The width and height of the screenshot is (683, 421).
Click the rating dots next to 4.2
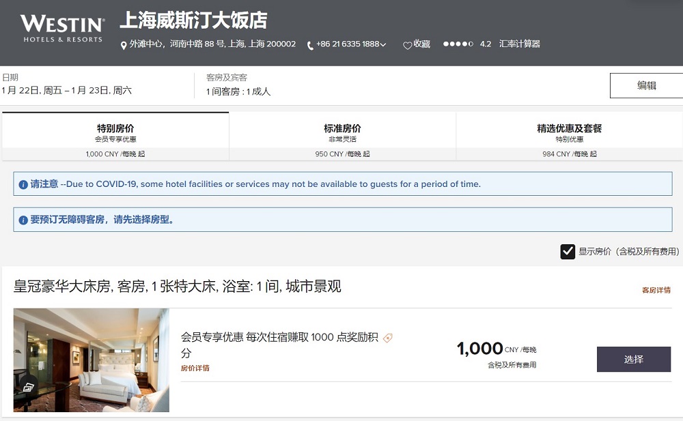pyautogui.click(x=458, y=44)
